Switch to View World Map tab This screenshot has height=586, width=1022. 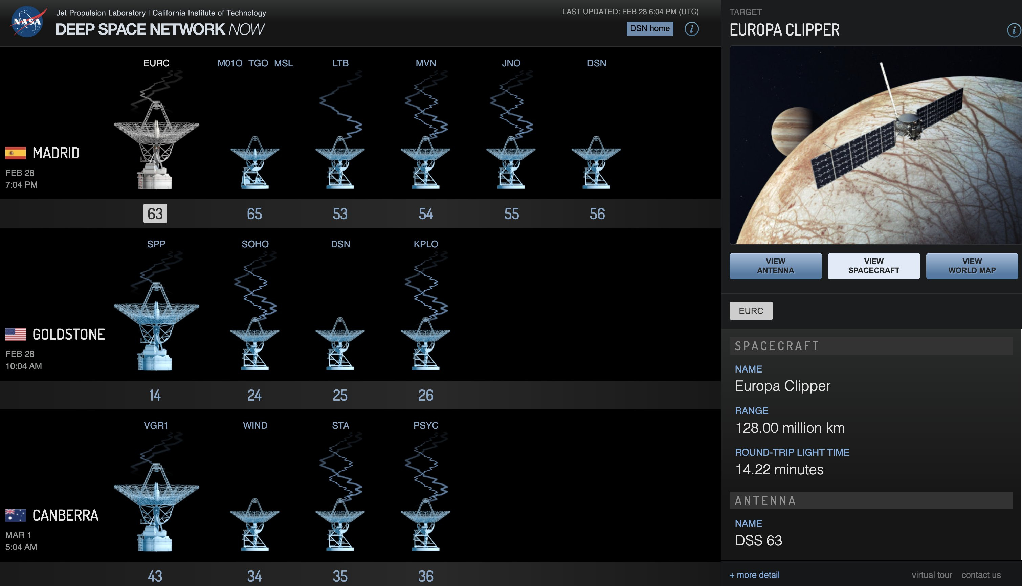[x=972, y=266]
